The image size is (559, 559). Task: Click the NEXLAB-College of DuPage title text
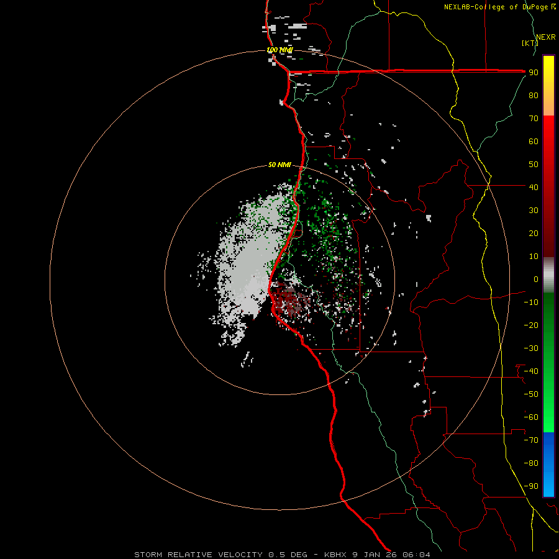[496, 7]
